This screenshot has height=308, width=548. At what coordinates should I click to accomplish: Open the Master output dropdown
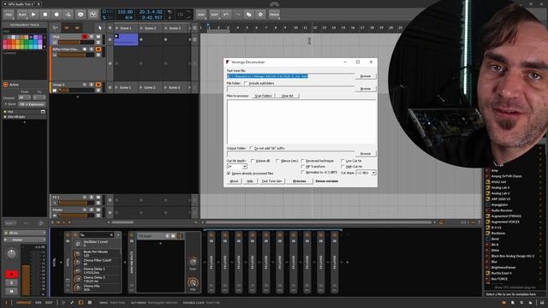(25, 240)
